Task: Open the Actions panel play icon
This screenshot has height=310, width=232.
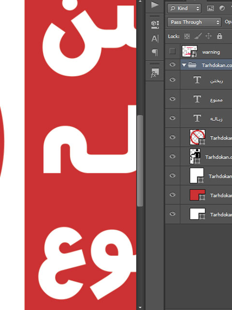Action: point(155,5)
